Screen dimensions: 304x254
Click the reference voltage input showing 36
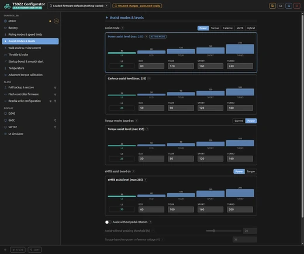(245, 239)
